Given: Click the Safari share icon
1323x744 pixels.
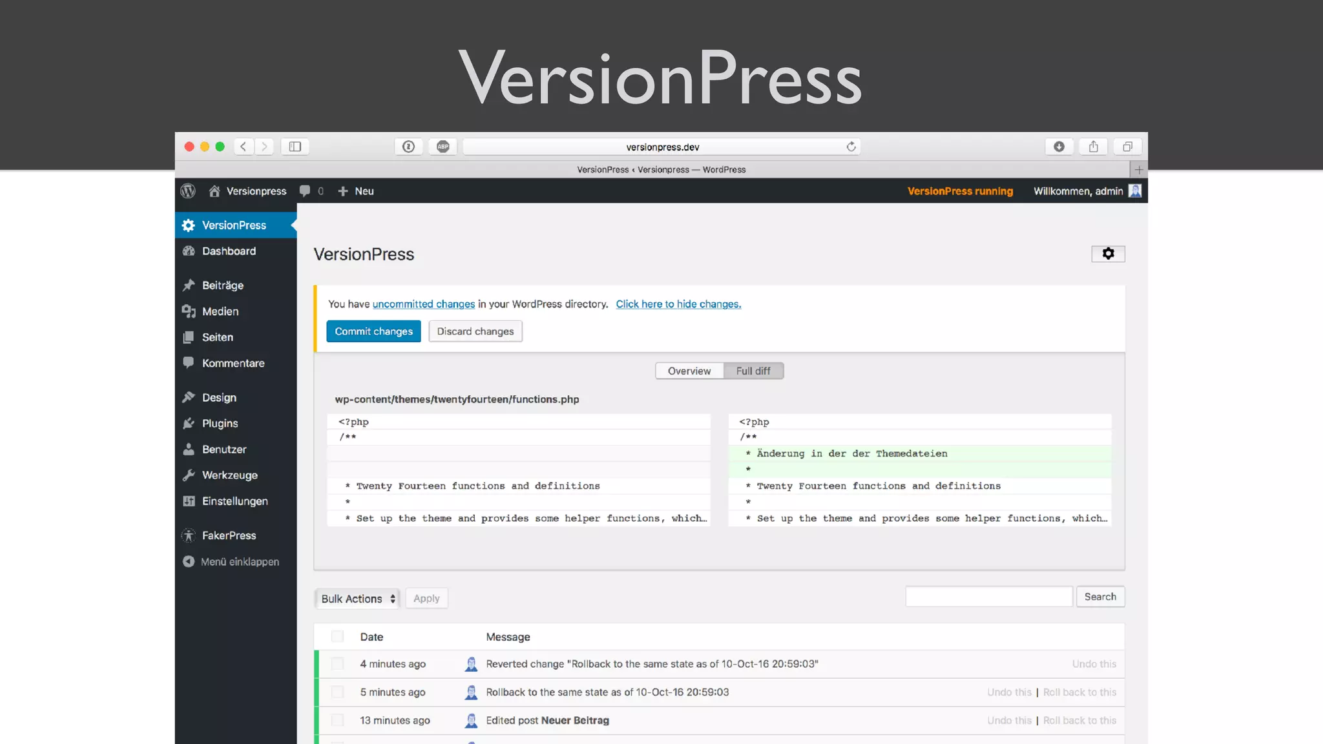Looking at the screenshot, I should click(x=1093, y=147).
